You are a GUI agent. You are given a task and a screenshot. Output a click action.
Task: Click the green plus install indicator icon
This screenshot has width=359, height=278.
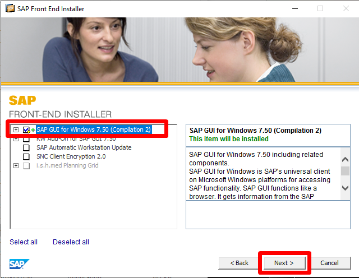[x=33, y=130]
